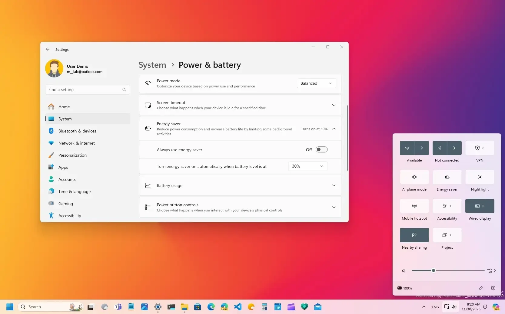Toggle Airplane mode tile
505x314 pixels.
(414, 177)
